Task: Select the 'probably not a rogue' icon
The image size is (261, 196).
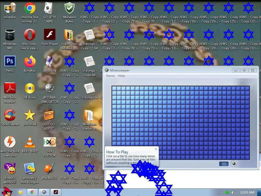Action: coord(30,174)
